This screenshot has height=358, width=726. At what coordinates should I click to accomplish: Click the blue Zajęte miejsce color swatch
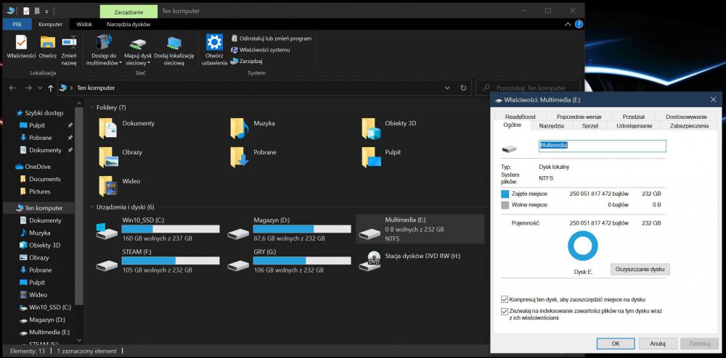pos(505,194)
